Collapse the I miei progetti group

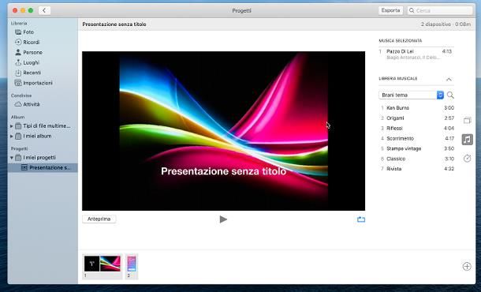(x=11, y=158)
